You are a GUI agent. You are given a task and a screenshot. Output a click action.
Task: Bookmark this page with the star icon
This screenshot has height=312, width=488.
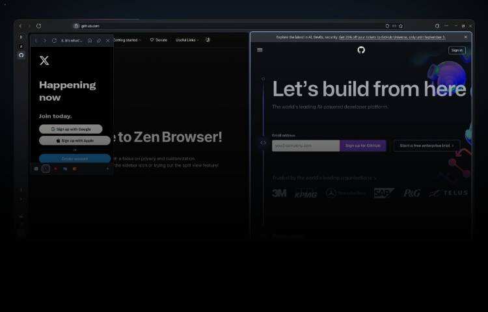click(x=401, y=26)
